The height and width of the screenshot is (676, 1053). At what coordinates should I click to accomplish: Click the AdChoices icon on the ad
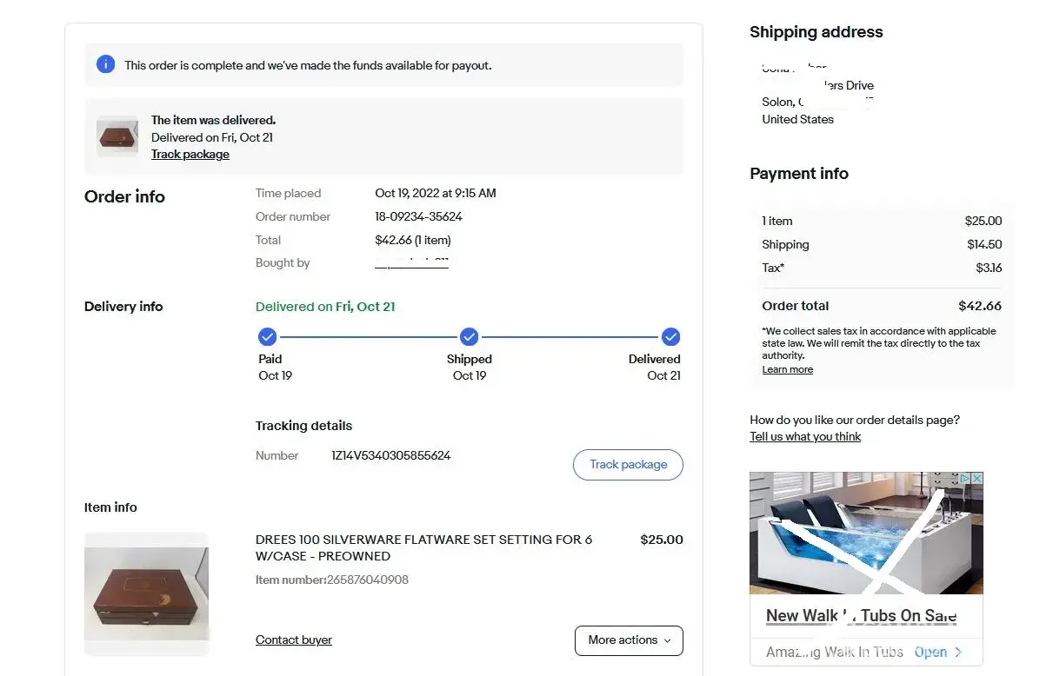coord(964,479)
